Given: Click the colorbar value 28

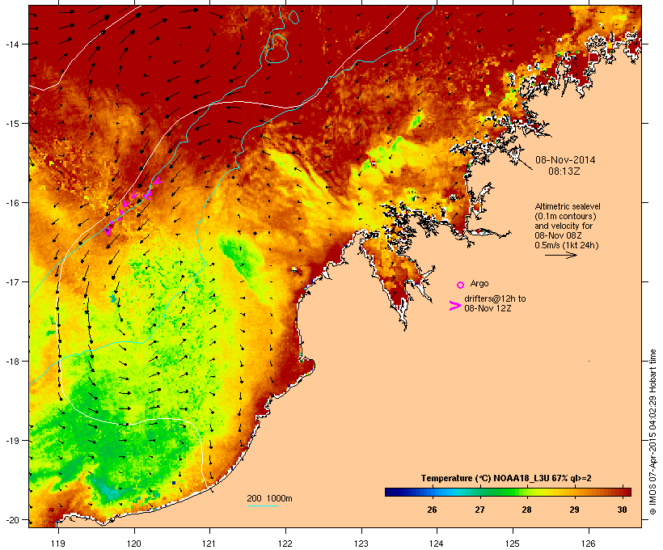Looking at the screenshot, I should tap(526, 510).
